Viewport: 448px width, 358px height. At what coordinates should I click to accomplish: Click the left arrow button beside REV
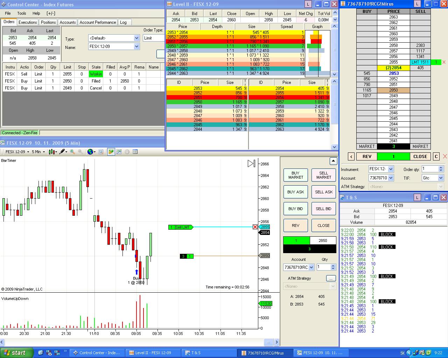click(351, 157)
